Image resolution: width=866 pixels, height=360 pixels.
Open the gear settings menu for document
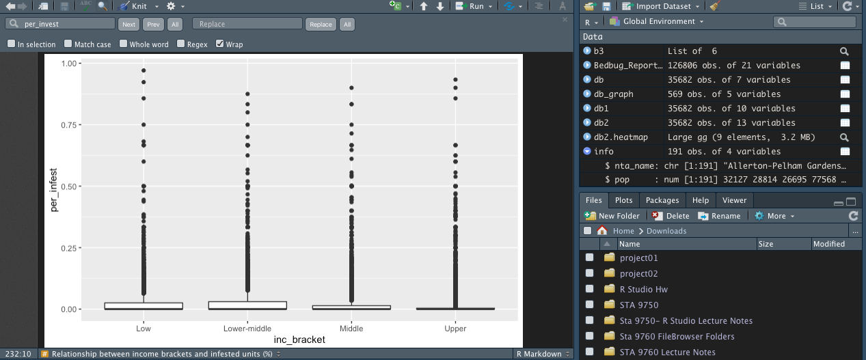coord(171,6)
